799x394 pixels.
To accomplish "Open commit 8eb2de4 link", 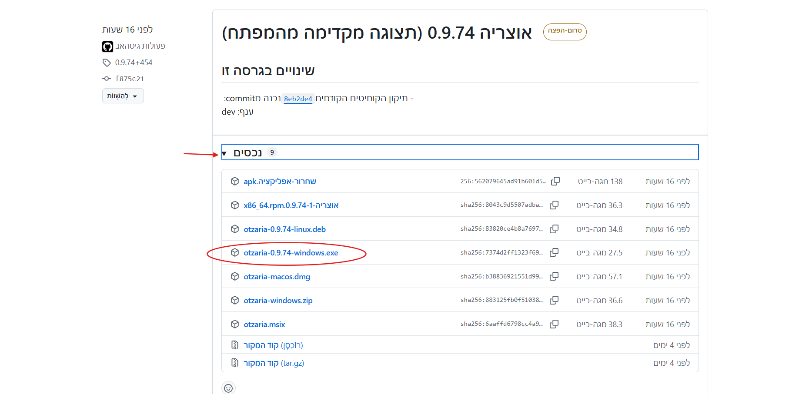I will (x=298, y=99).
